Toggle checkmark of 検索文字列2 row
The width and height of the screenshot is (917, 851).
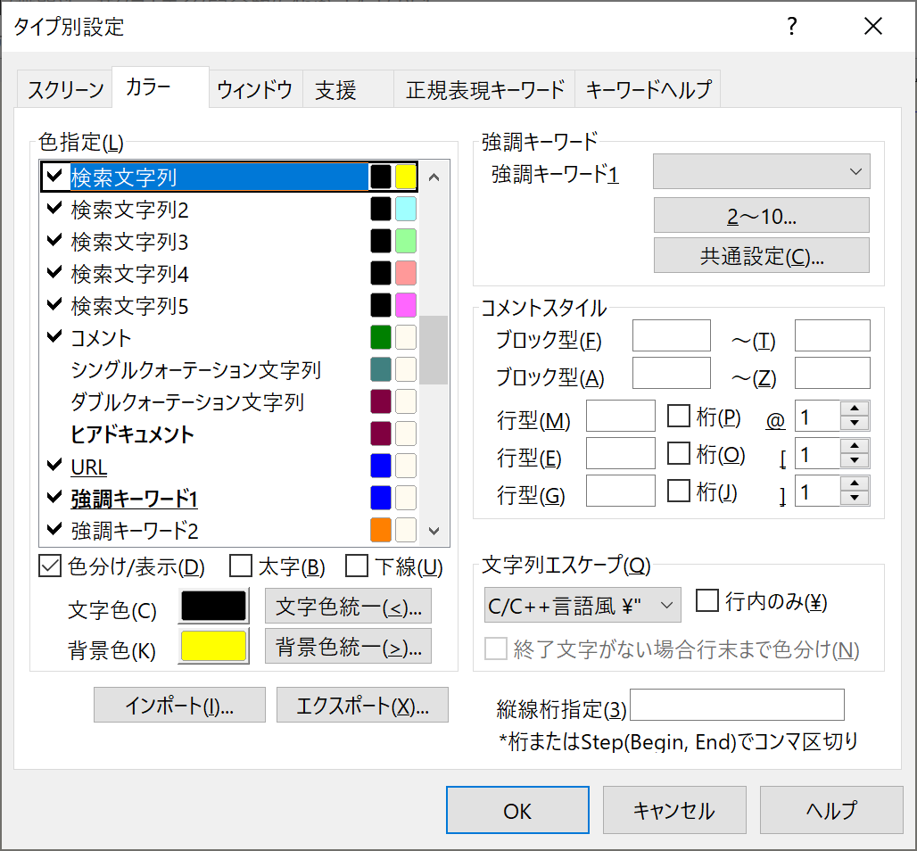[x=54, y=208]
